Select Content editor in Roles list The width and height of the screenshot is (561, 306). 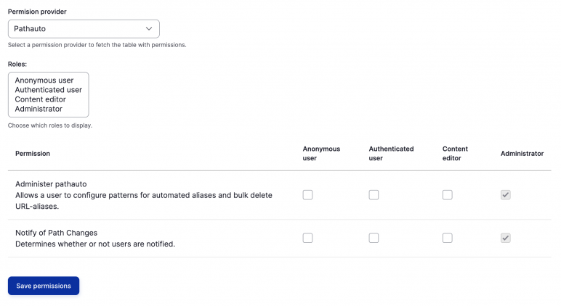pyautogui.click(x=40, y=99)
